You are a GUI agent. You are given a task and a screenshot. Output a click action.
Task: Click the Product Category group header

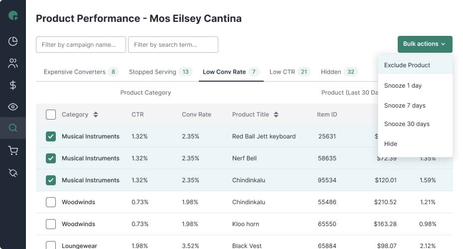[146, 93]
